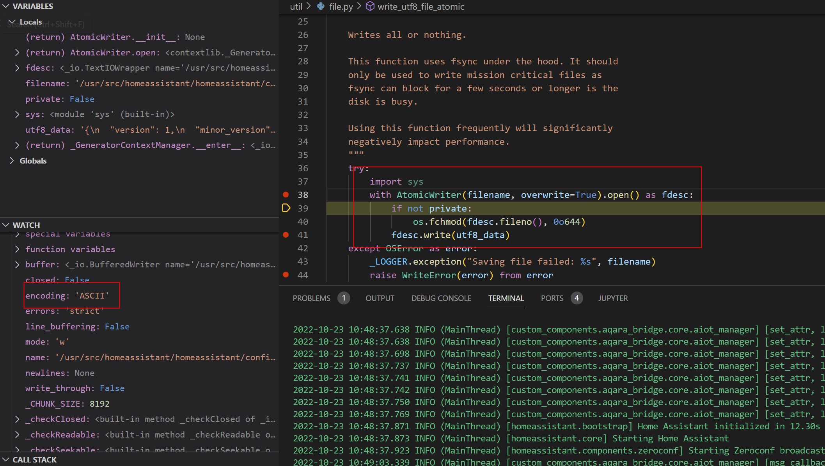825x466 pixels.
Task: Click write_utf8_file_atomic in breadcrumb
Action: [420, 7]
